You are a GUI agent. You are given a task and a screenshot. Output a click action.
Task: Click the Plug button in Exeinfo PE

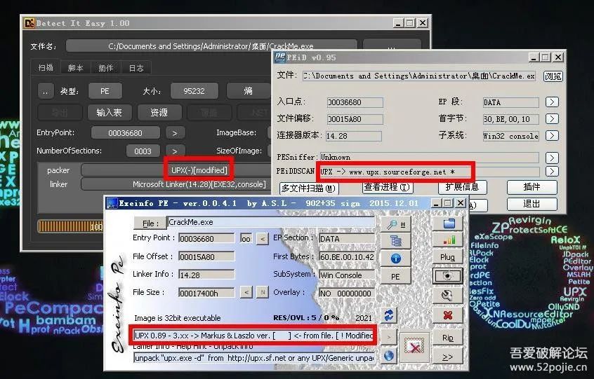point(447,257)
